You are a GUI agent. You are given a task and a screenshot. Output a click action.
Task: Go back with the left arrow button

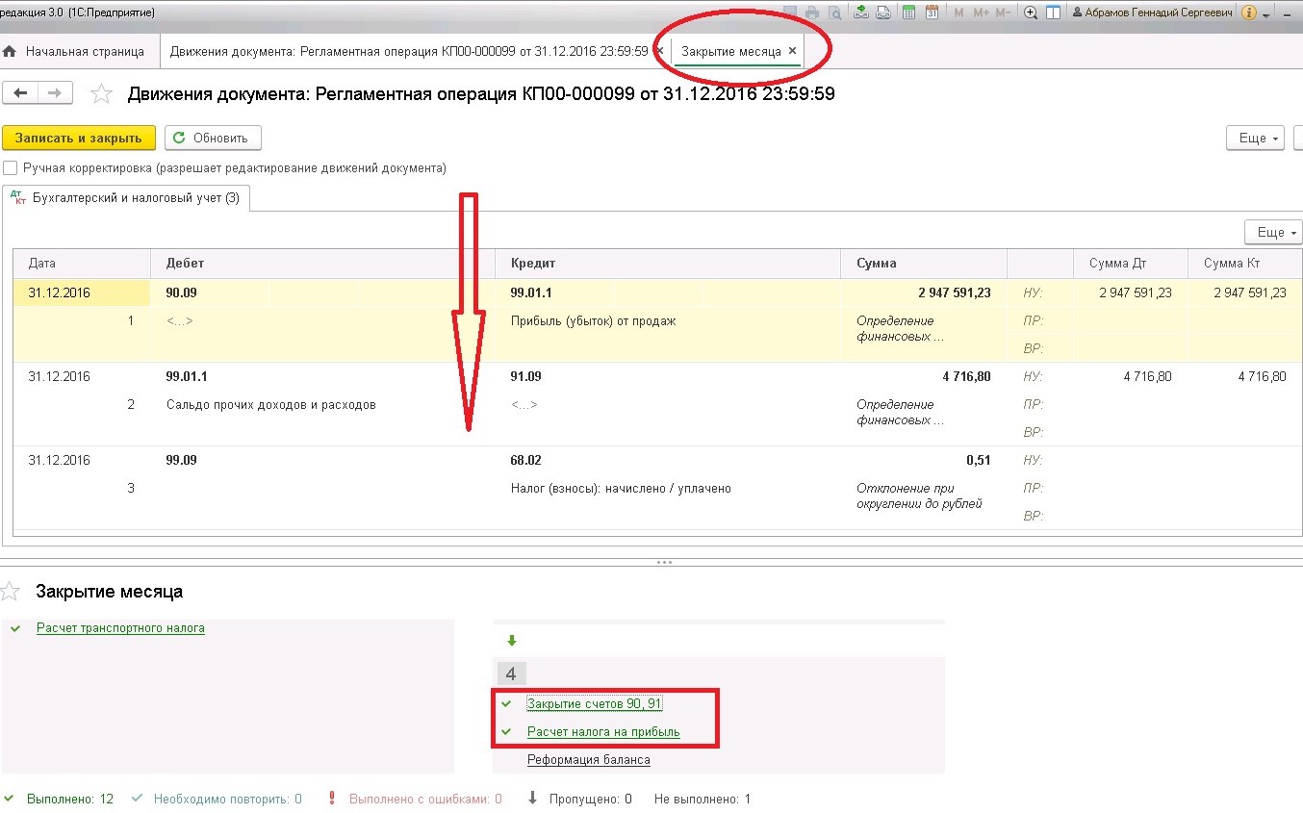pyautogui.click(x=21, y=92)
